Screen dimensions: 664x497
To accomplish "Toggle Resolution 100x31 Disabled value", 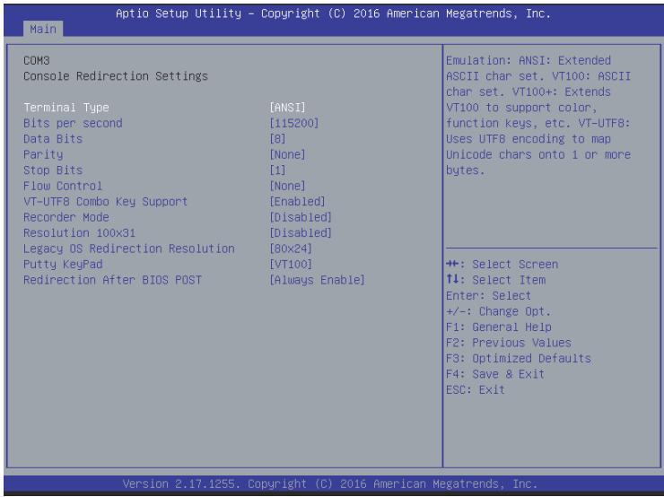I will pyautogui.click(x=301, y=233).
